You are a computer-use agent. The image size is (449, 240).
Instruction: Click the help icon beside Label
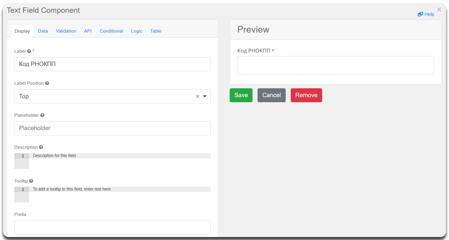point(29,51)
